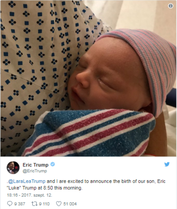The width and height of the screenshot is (177, 209).
Task: Open the newborn baby photo
Action: [88, 78]
